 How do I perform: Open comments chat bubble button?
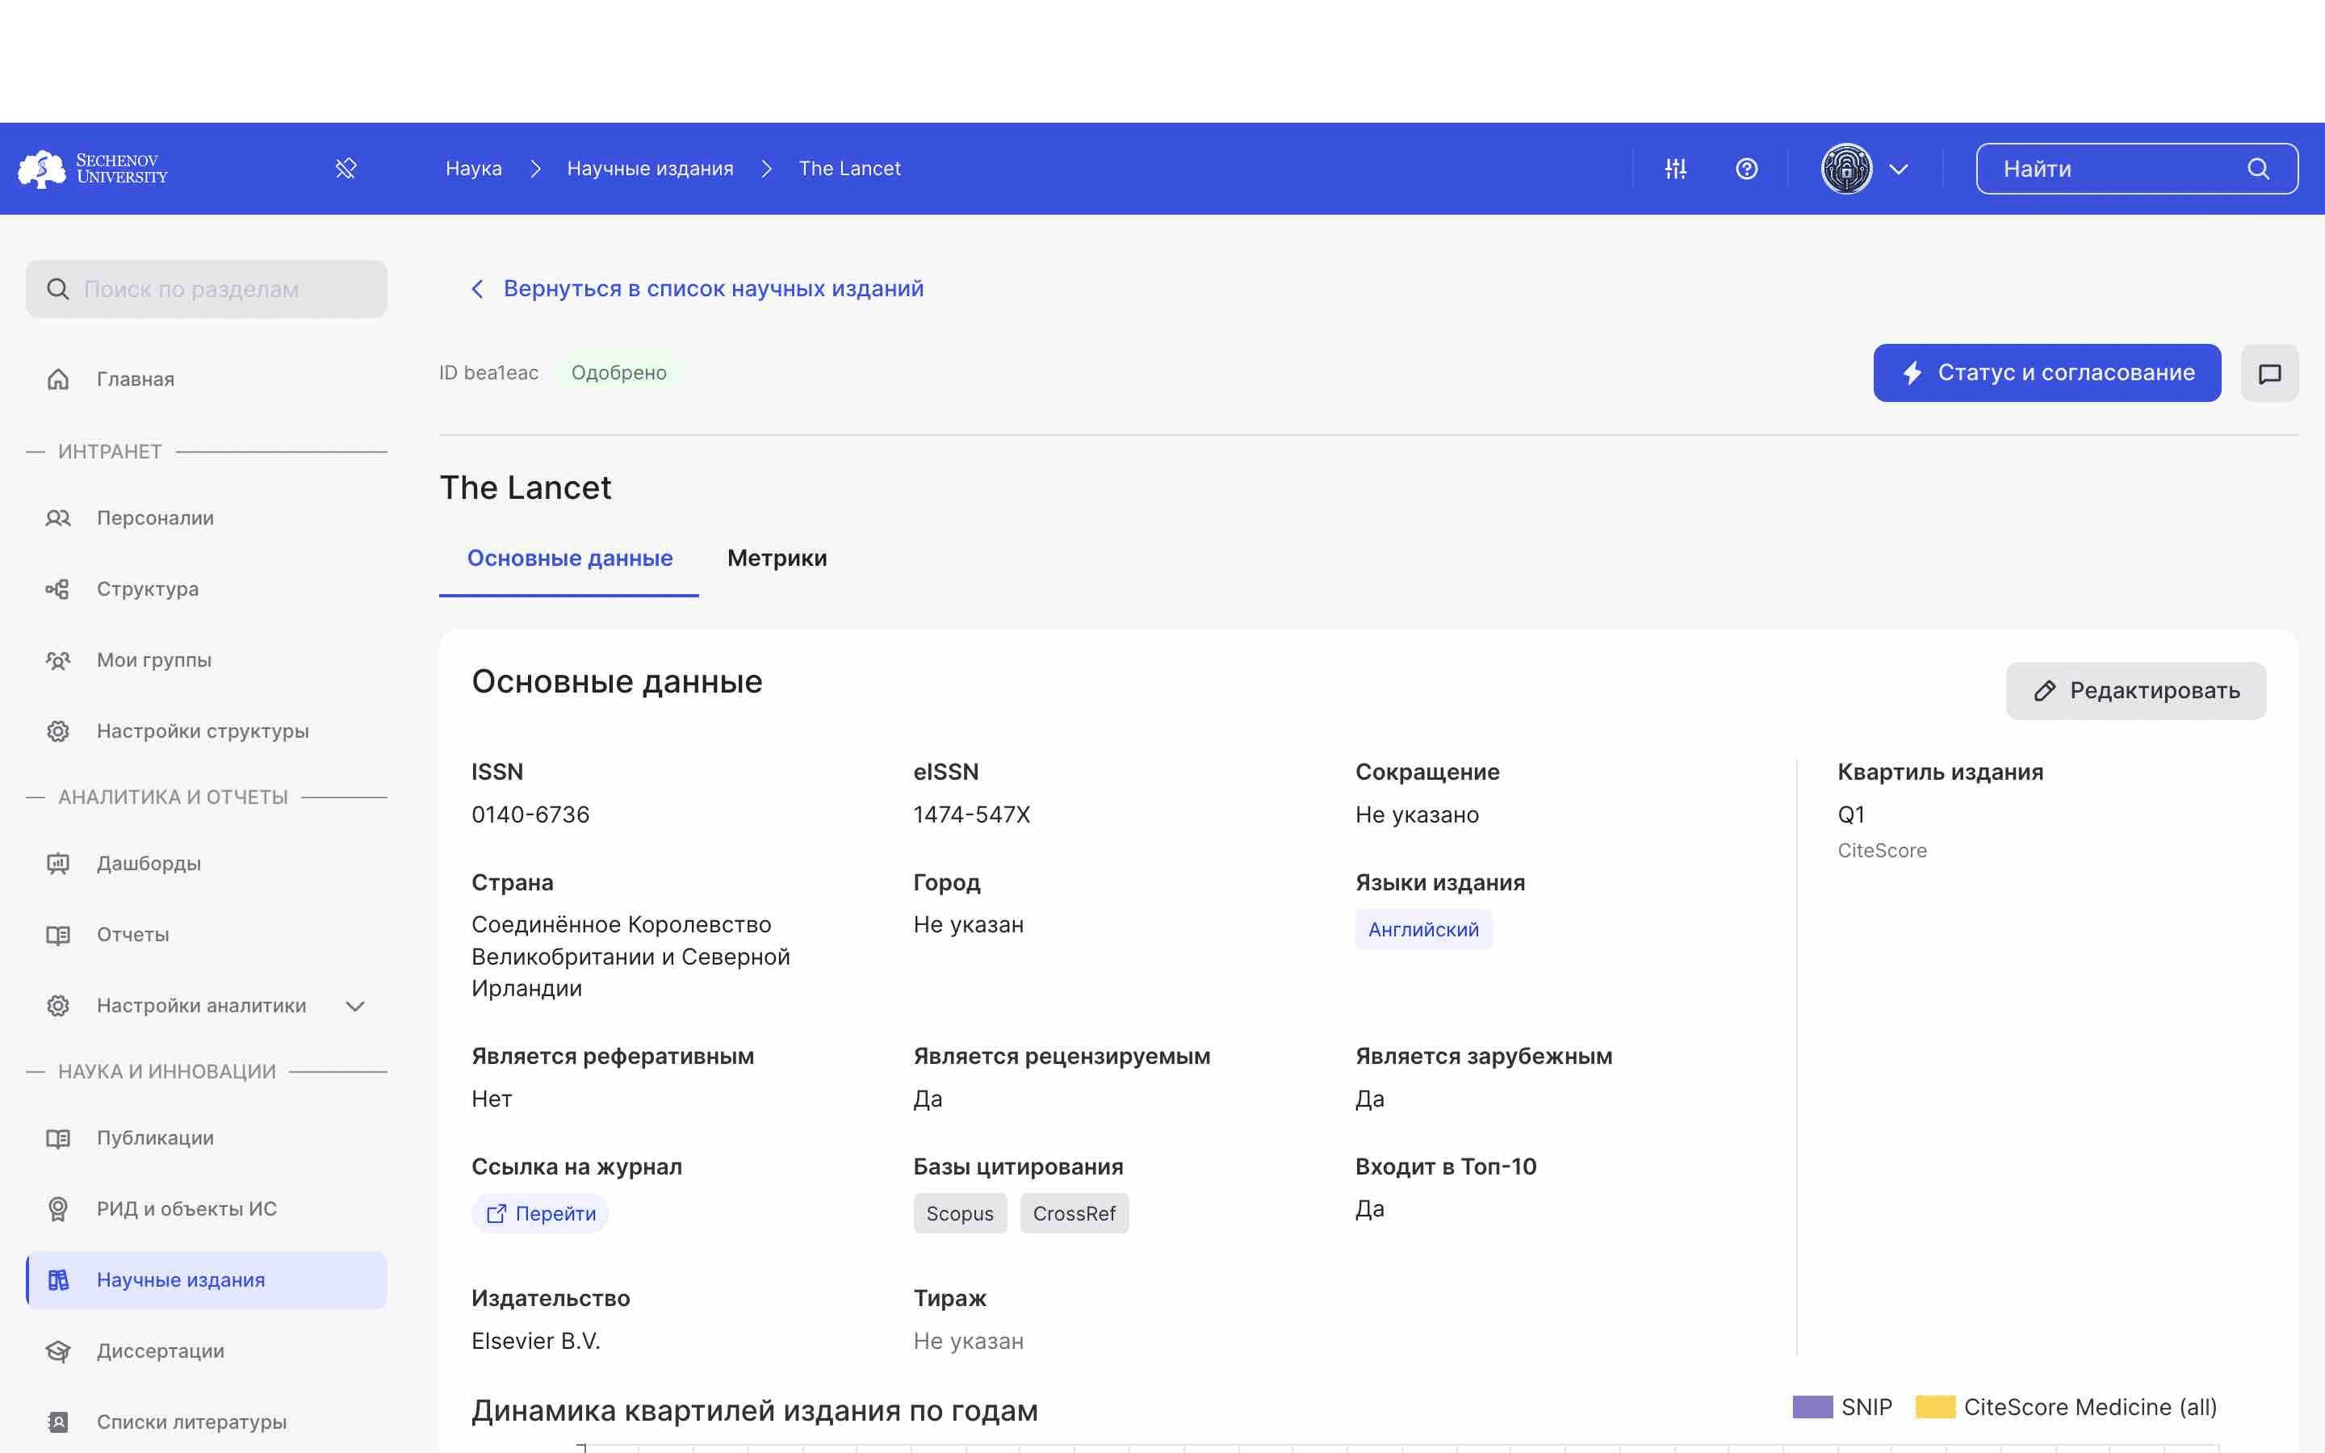[x=2269, y=373]
